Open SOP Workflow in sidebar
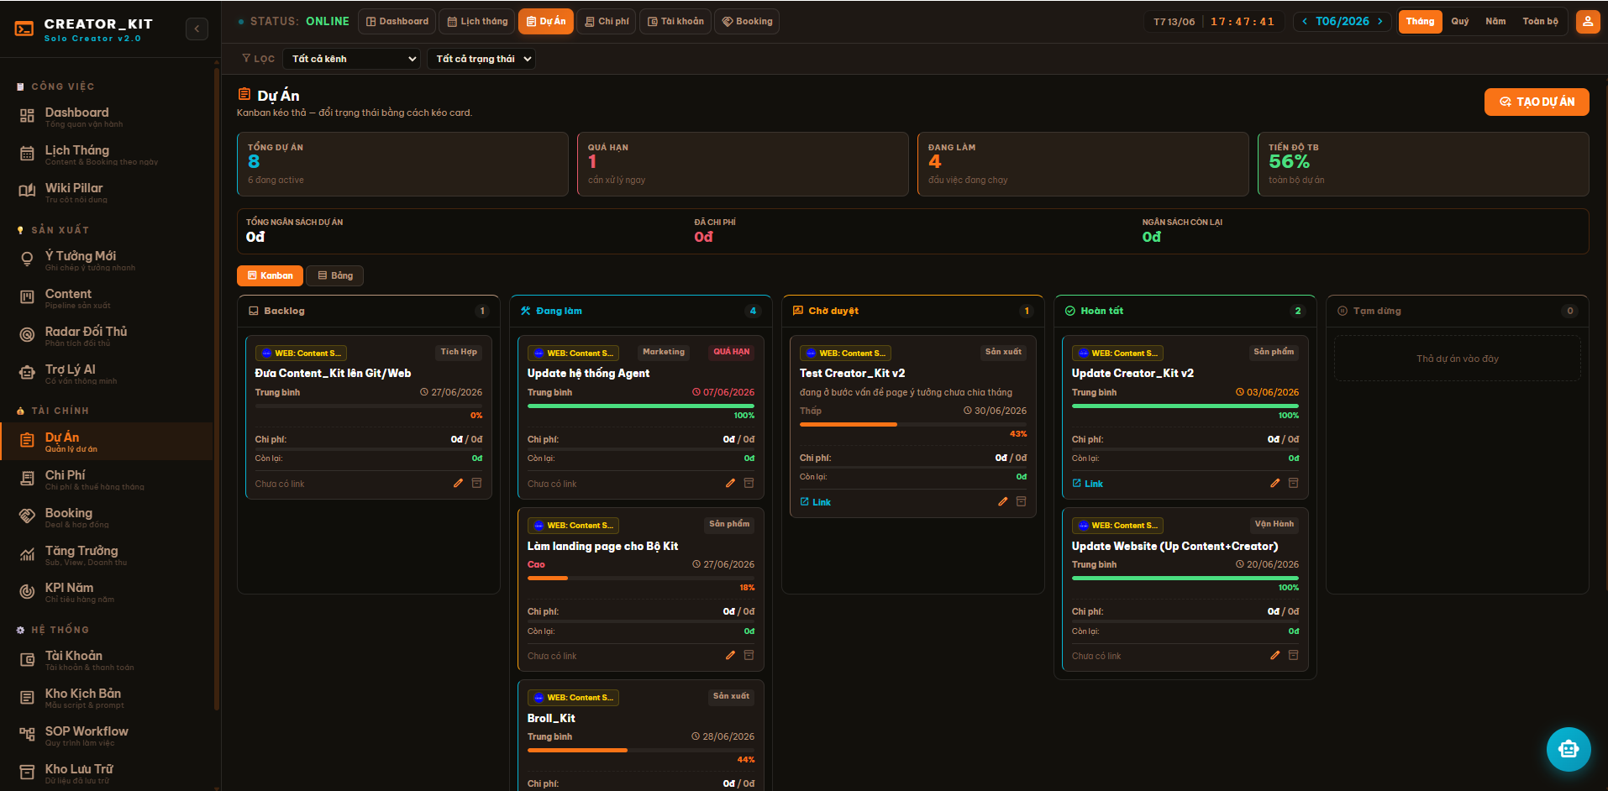The width and height of the screenshot is (1608, 791). tap(107, 736)
